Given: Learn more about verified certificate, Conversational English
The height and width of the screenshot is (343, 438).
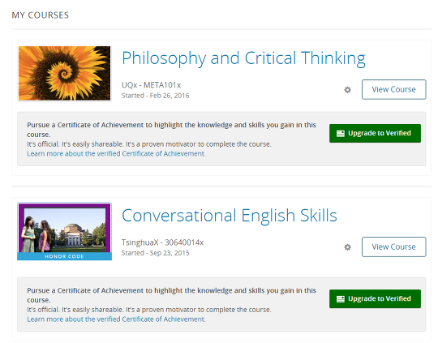Looking at the screenshot, I should (x=116, y=319).
